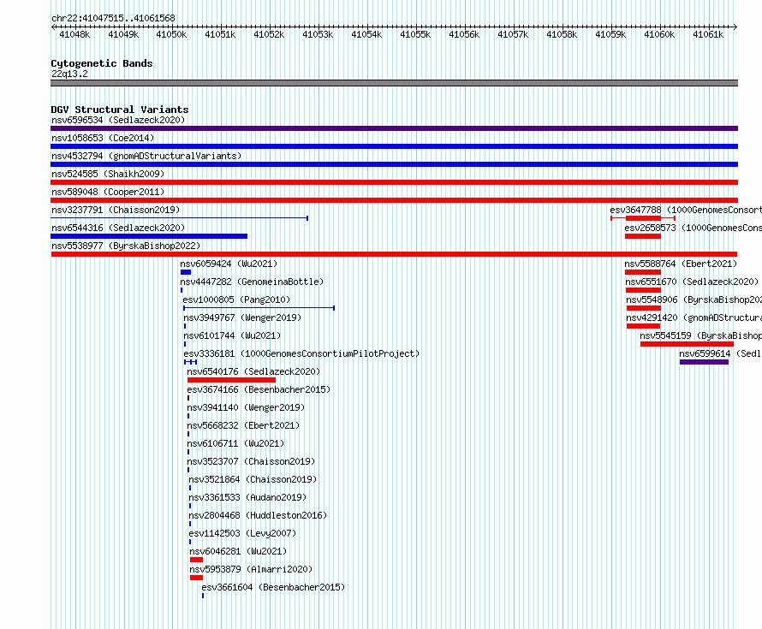Open the nsv1058653 (Coe2014) variant label
The image size is (762, 629).
103,138
